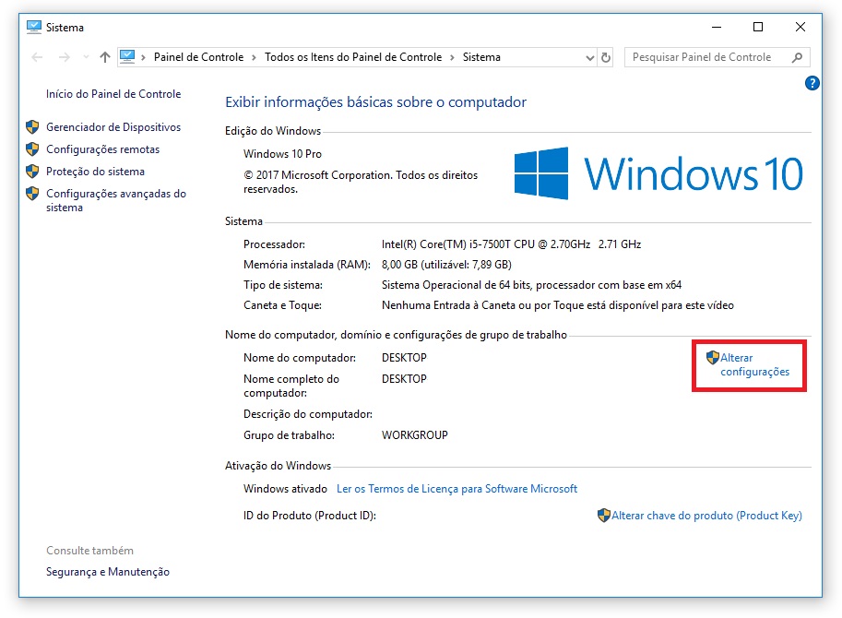
Task: Click the 8,00 GB RAM value
Action: pos(446,265)
